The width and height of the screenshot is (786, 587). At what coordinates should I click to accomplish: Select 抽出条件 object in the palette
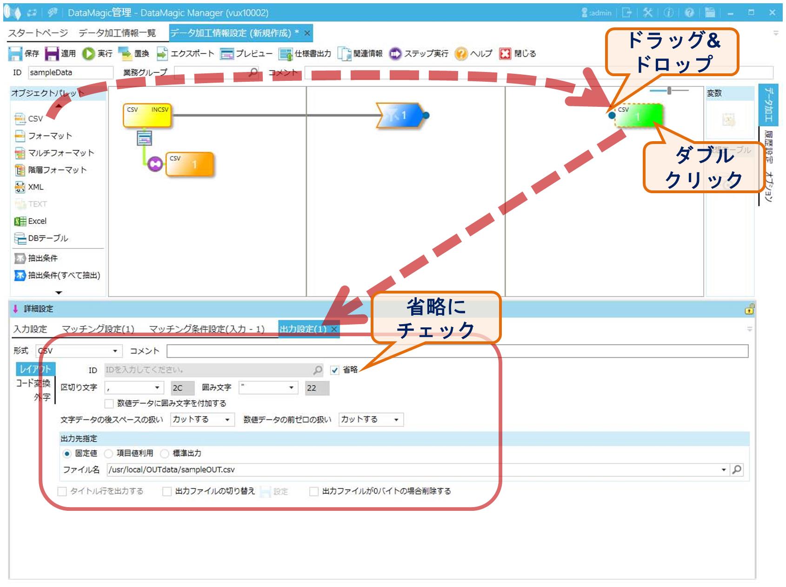(36, 258)
